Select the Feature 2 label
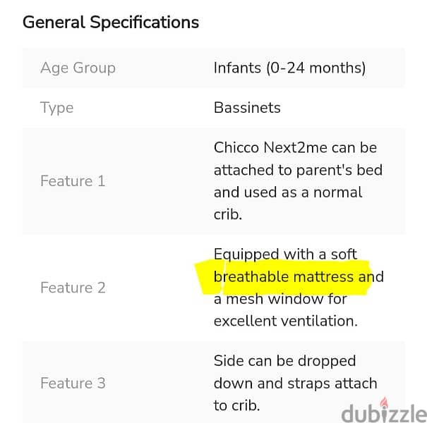Image resolution: width=427 pixels, height=423 pixels. point(73,288)
